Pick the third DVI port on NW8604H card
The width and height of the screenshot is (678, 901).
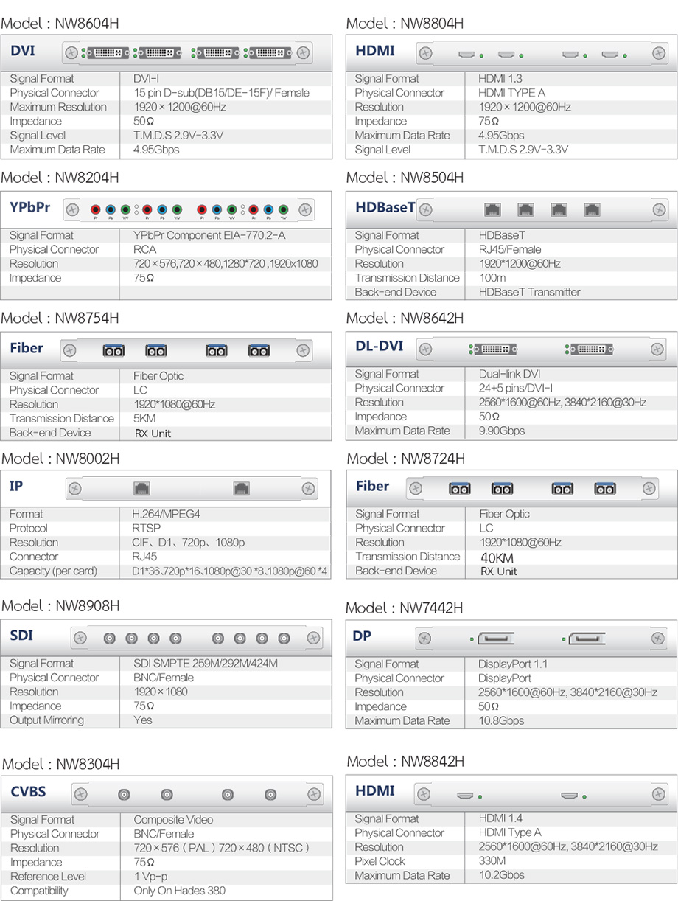tap(220, 53)
